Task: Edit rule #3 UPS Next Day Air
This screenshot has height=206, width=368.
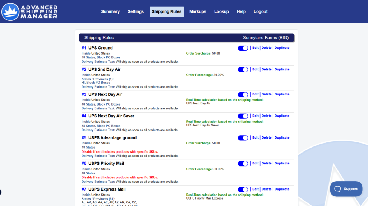Action: [256, 94]
